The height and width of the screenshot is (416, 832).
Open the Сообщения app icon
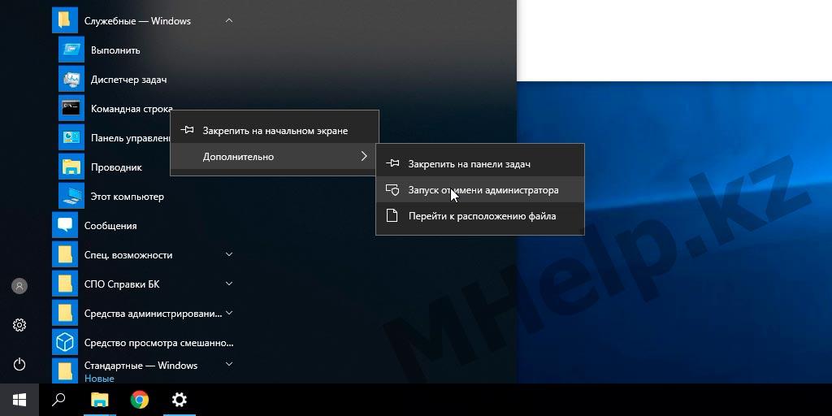pyautogui.click(x=65, y=225)
